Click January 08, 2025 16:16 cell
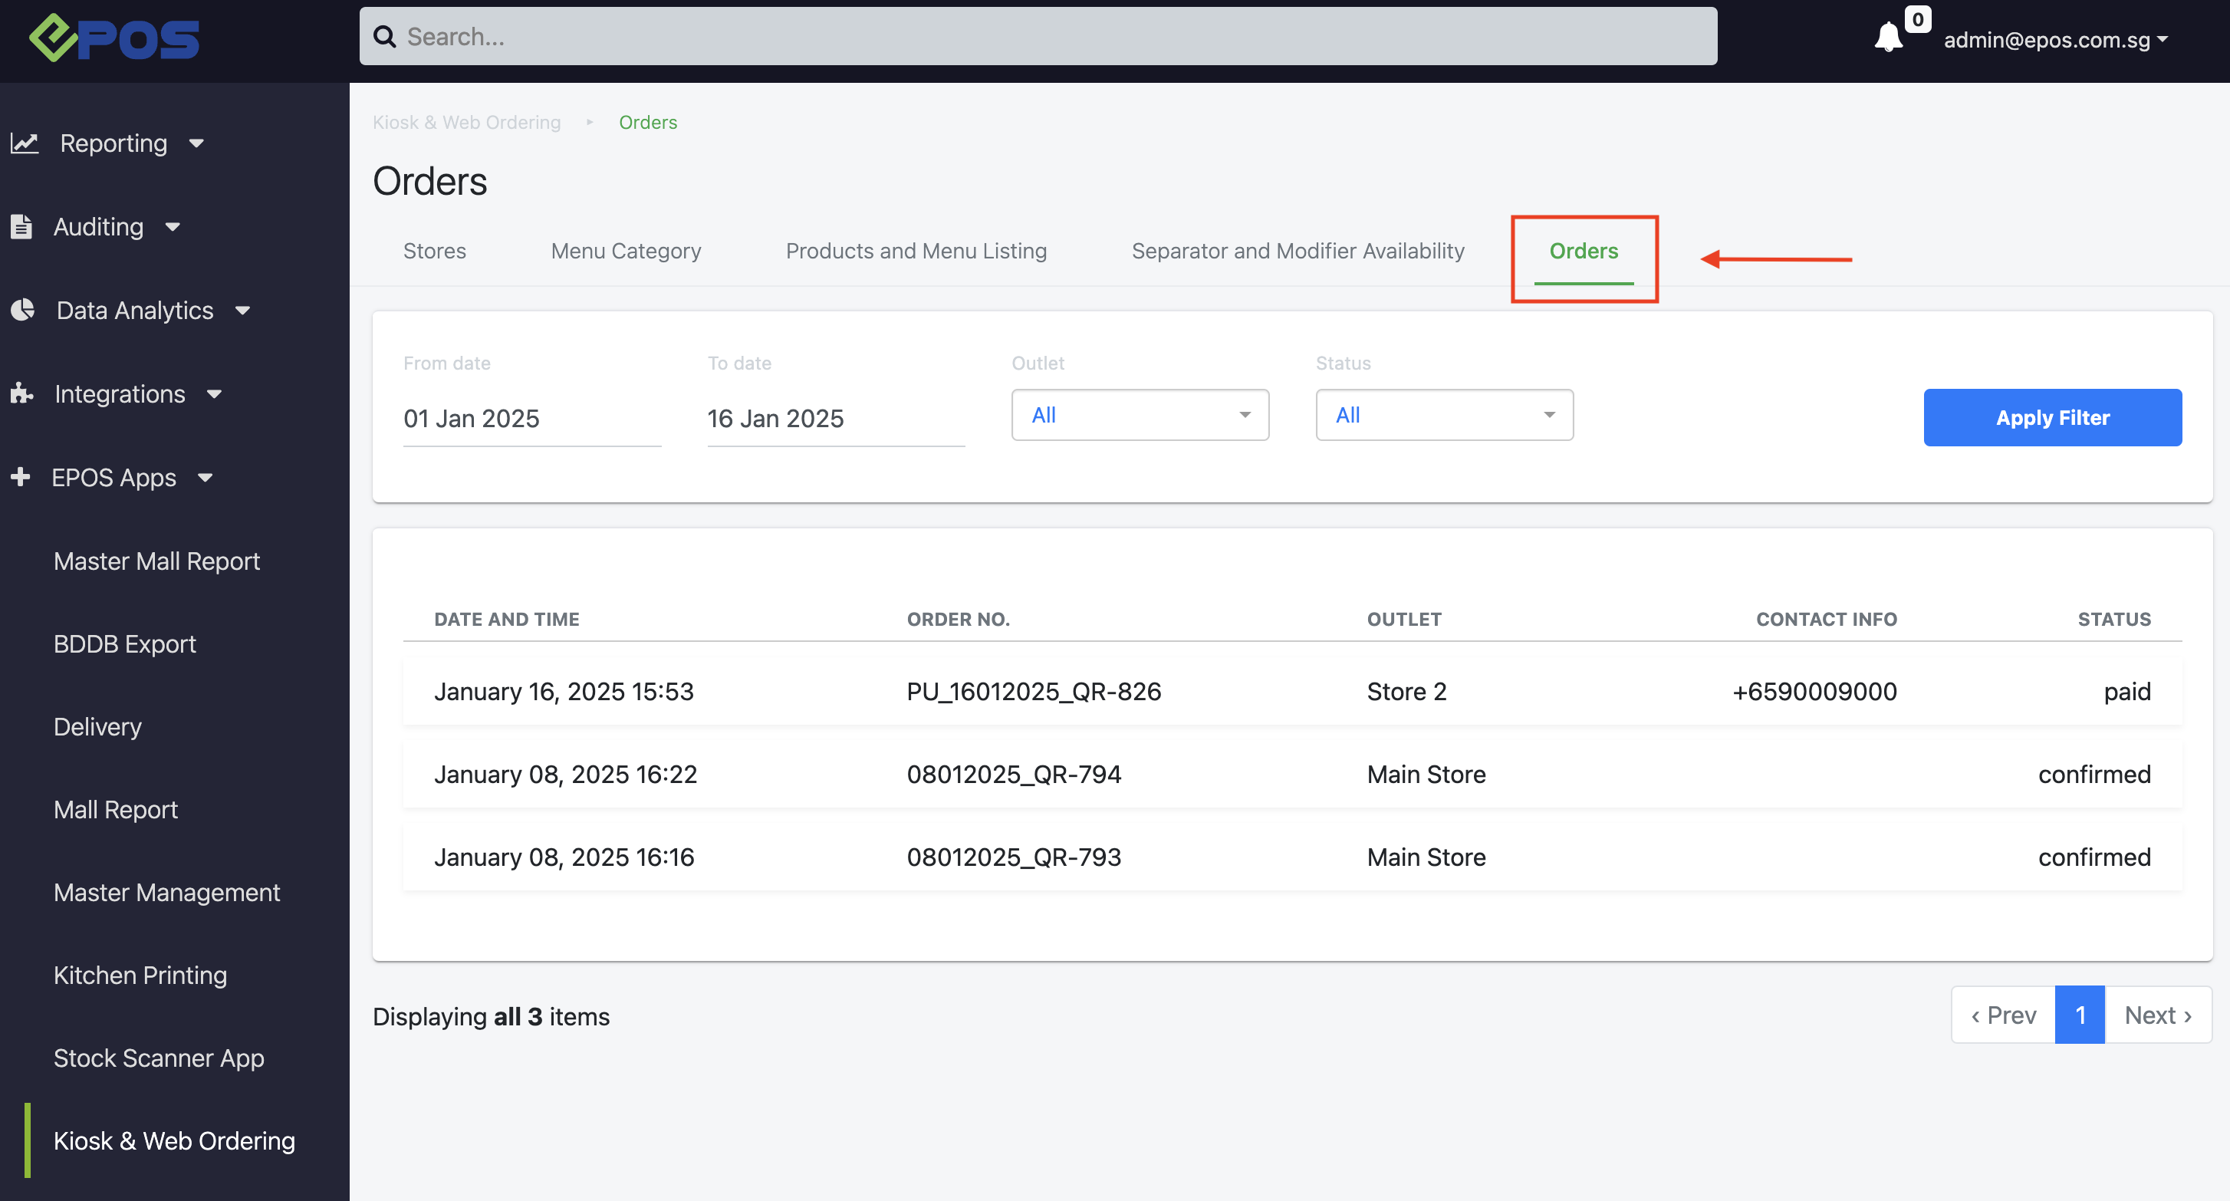The width and height of the screenshot is (2230, 1201). point(564,857)
